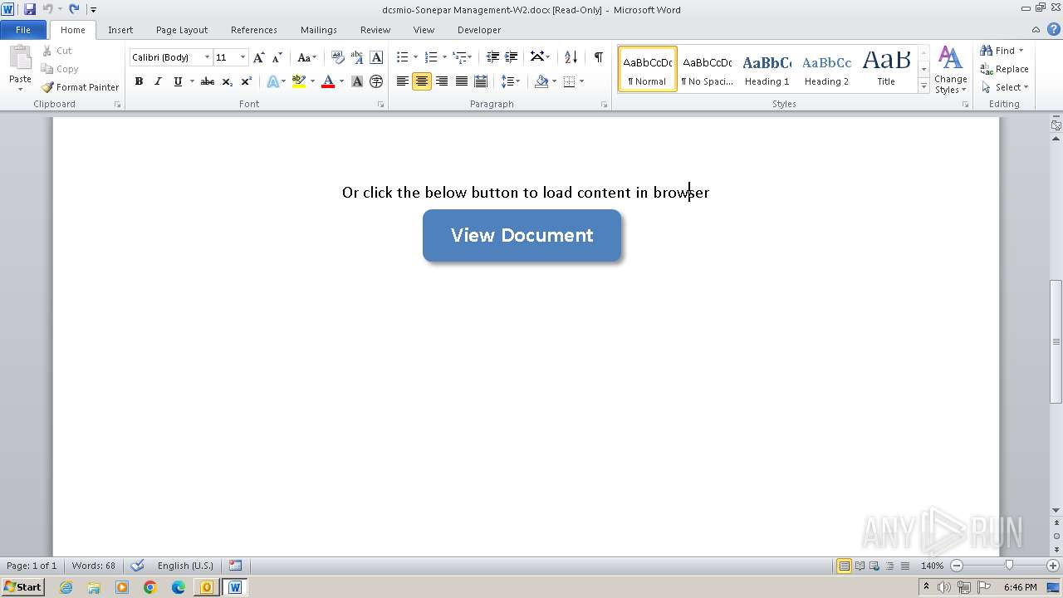Open the Find dropdown arrow
The height and width of the screenshot is (598, 1063).
pos(1021,51)
